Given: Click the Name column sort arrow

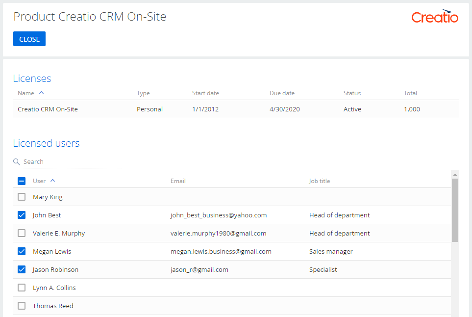Looking at the screenshot, I should click(x=42, y=93).
